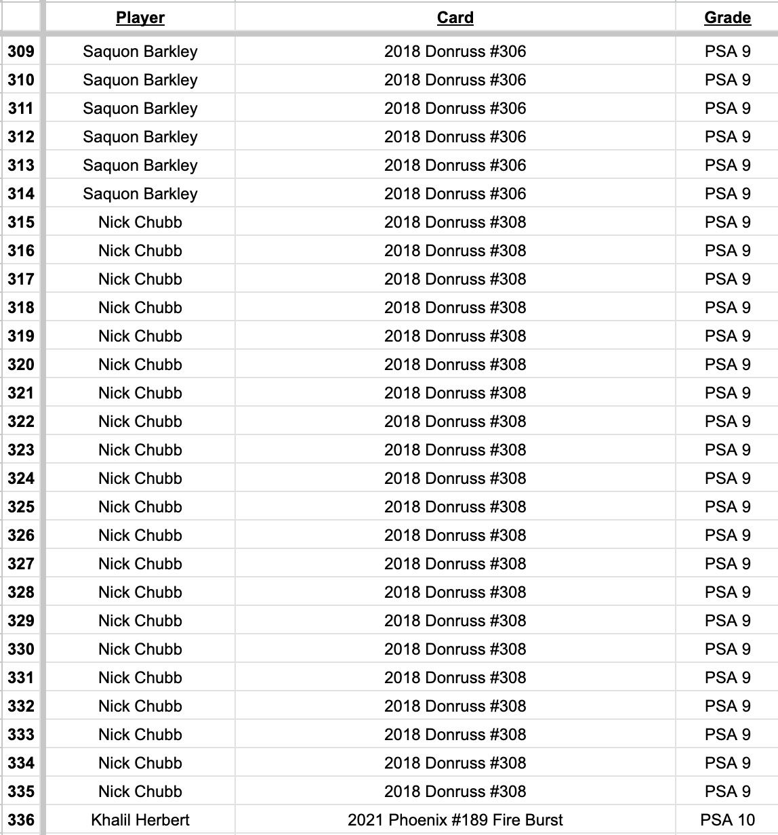Screen dimensions: 778x835
Task: Click Saquon Barkley cell in row 314
Action: coord(140,194)
